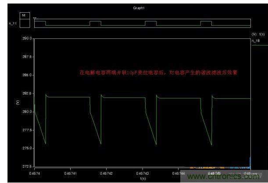Click the red annotation text on the plot
The width and height of the screenshot is (268, 183).
(x=158, y=73)
